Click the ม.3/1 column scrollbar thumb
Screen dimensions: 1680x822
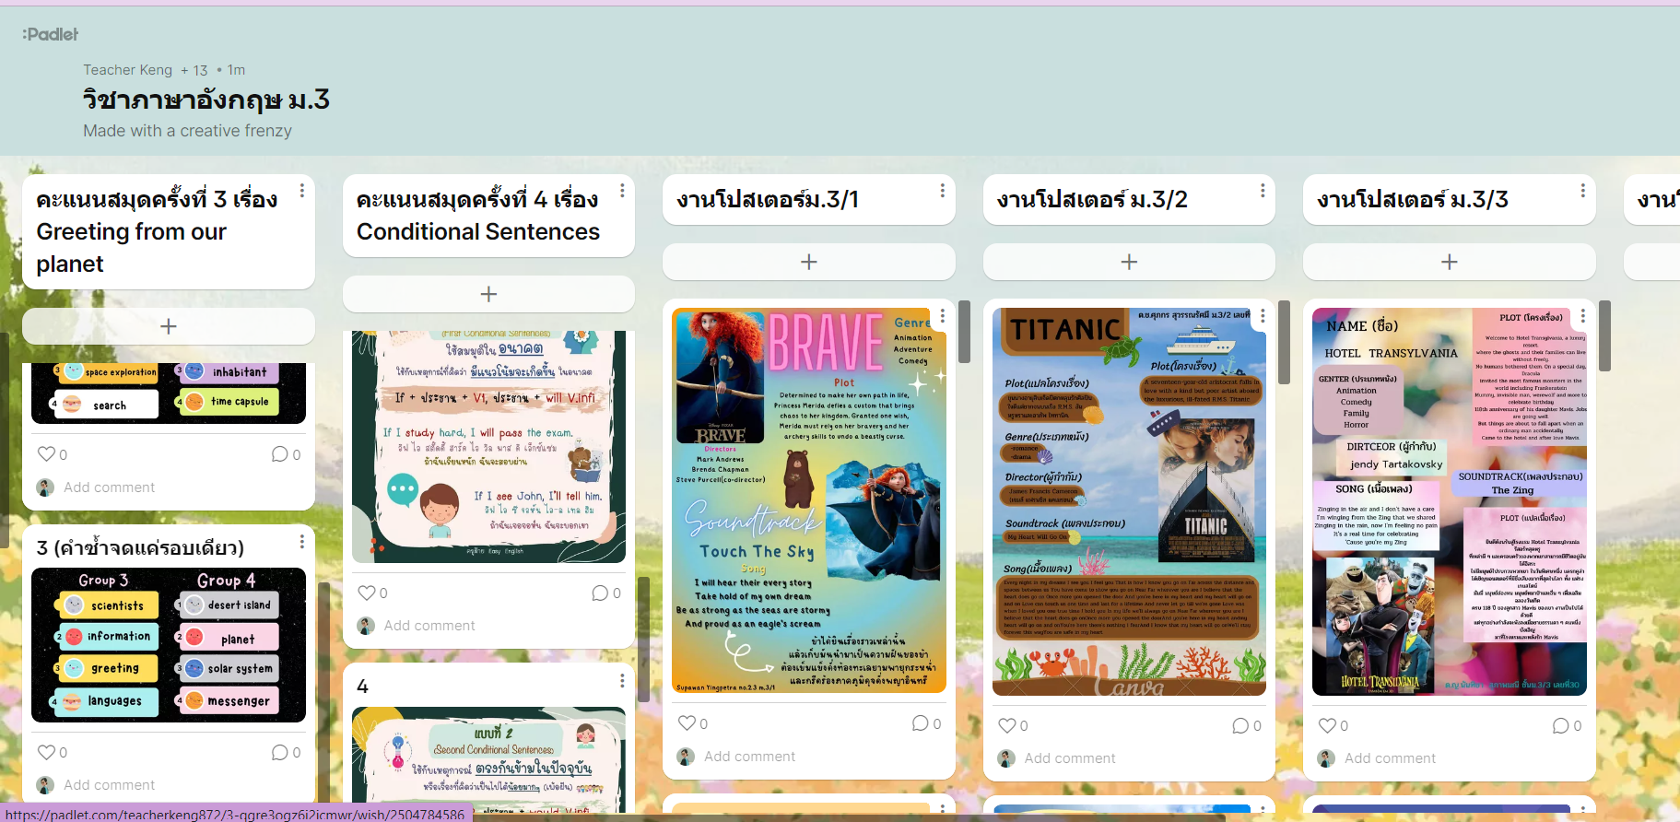click(x=965, y=332)
